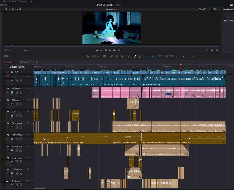
Task: Select the Selection Mode arrow tool
Action: (88, 56)
